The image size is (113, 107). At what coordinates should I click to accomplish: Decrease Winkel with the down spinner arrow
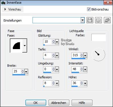click(82, 56)
